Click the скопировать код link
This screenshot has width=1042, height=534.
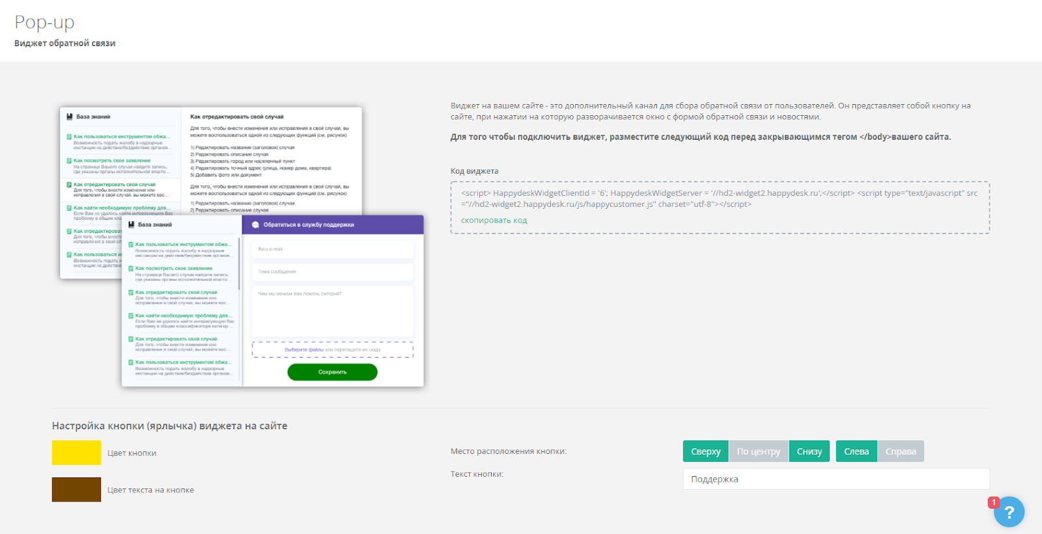[x=494, y=220]
